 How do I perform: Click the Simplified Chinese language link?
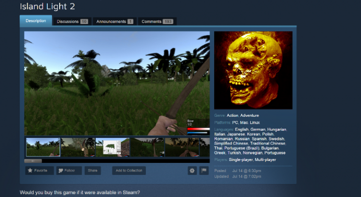231,143
